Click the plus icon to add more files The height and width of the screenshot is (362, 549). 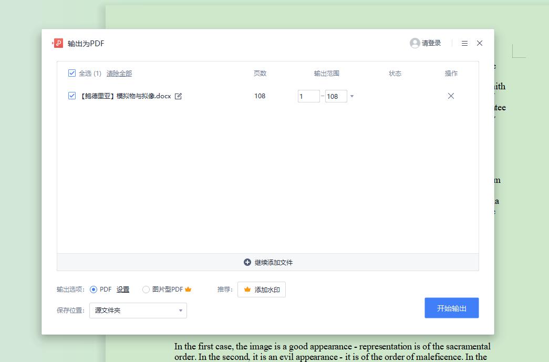point(247,262)
